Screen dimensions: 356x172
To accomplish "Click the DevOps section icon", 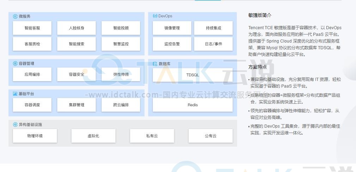I will [155, 16].
